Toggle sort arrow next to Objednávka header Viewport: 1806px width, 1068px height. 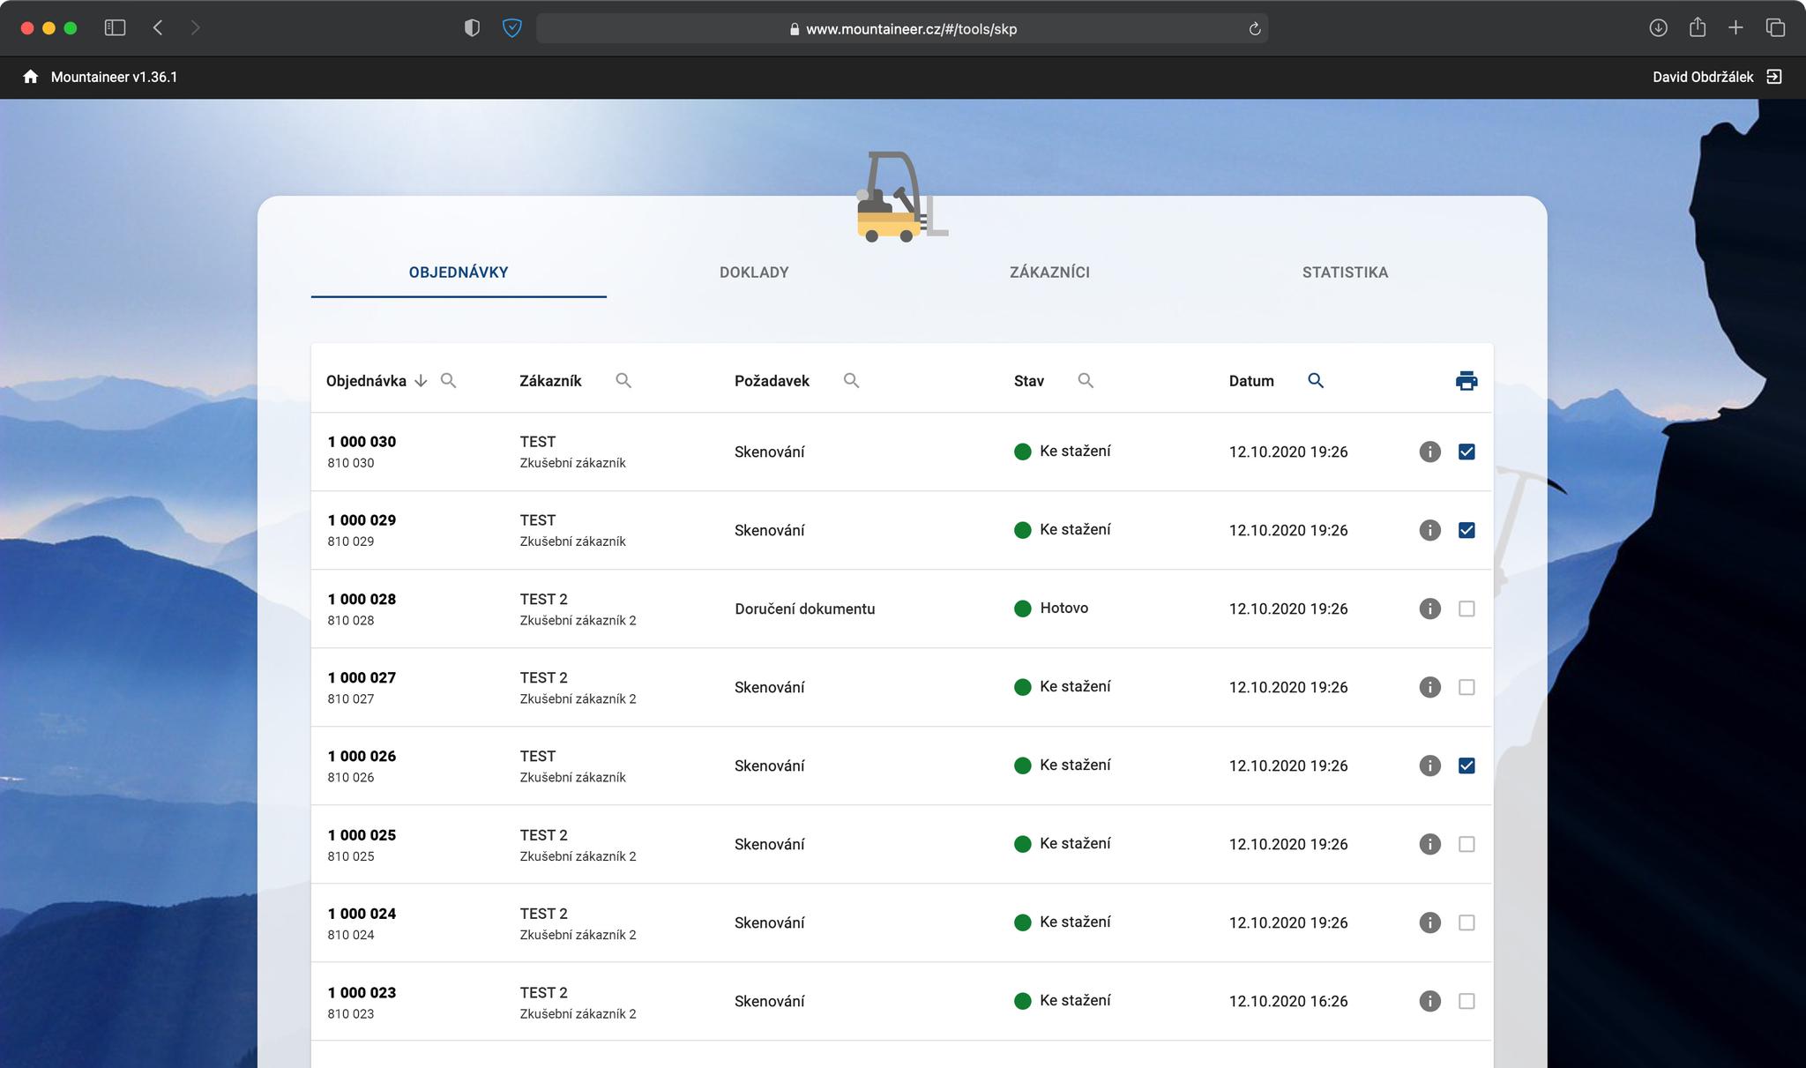click(421, 381)
